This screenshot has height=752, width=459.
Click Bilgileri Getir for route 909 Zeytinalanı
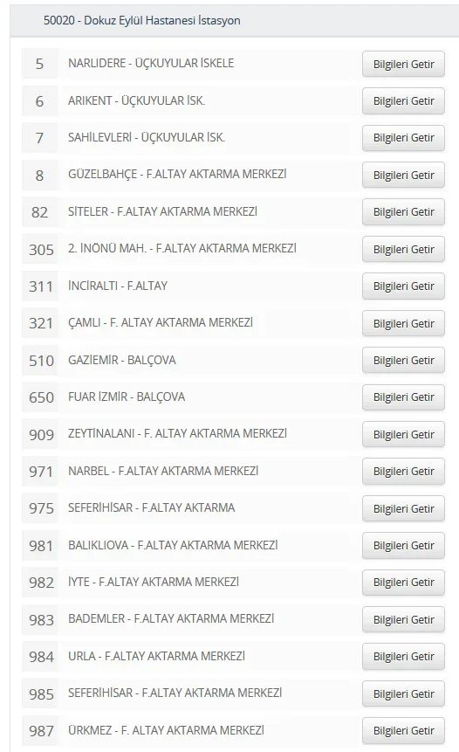(403, 434)
